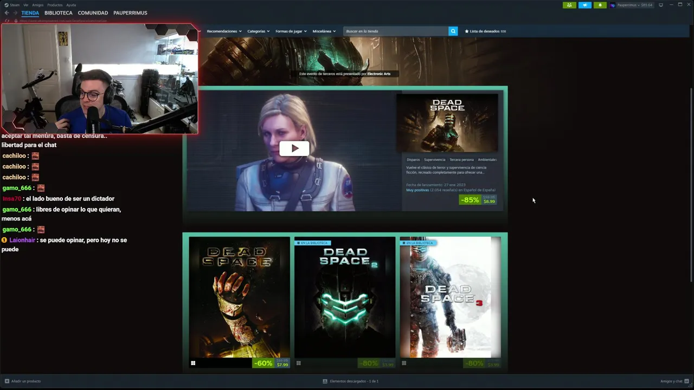Open Lista de deseados wishlist

click(x=485, y=31)
